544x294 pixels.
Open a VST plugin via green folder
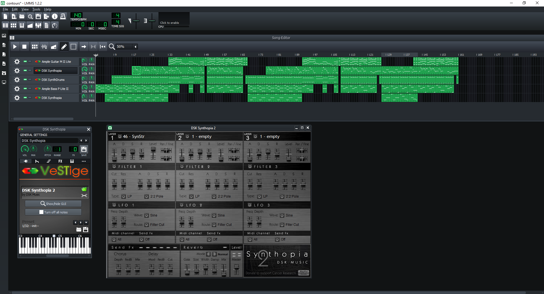[x=84, y=189]
